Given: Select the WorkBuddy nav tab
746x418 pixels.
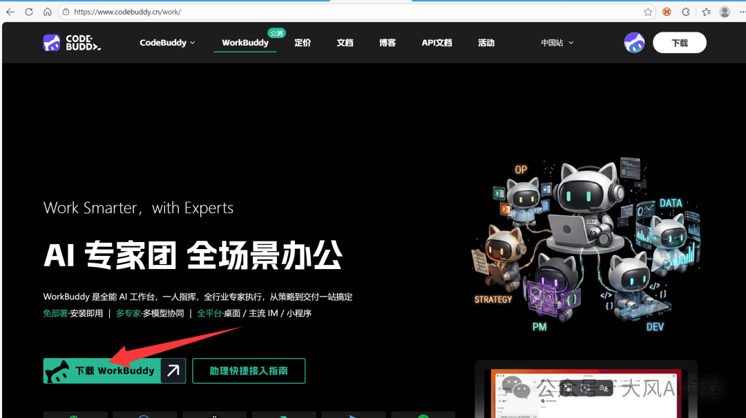Looking at the screenshot, I should pyautogui.click(x=245, y=43).
